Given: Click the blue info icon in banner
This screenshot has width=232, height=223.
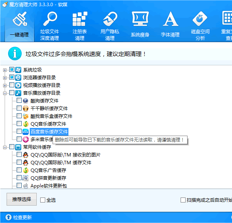Looking at the screenshot, I should coord(15,54).
